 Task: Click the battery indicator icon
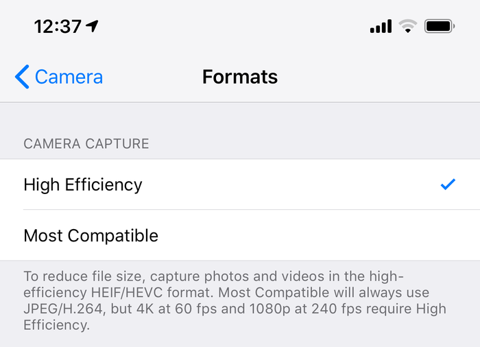tap(440, 26)
